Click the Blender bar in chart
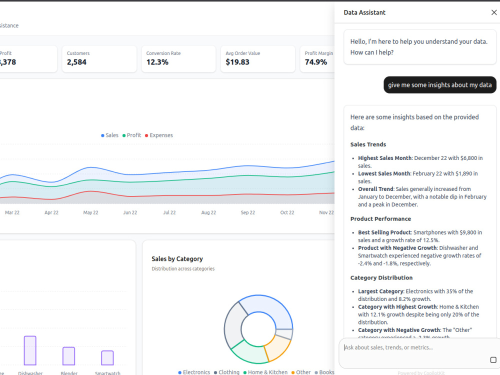The image size is (500, 375). pos(68,356)
